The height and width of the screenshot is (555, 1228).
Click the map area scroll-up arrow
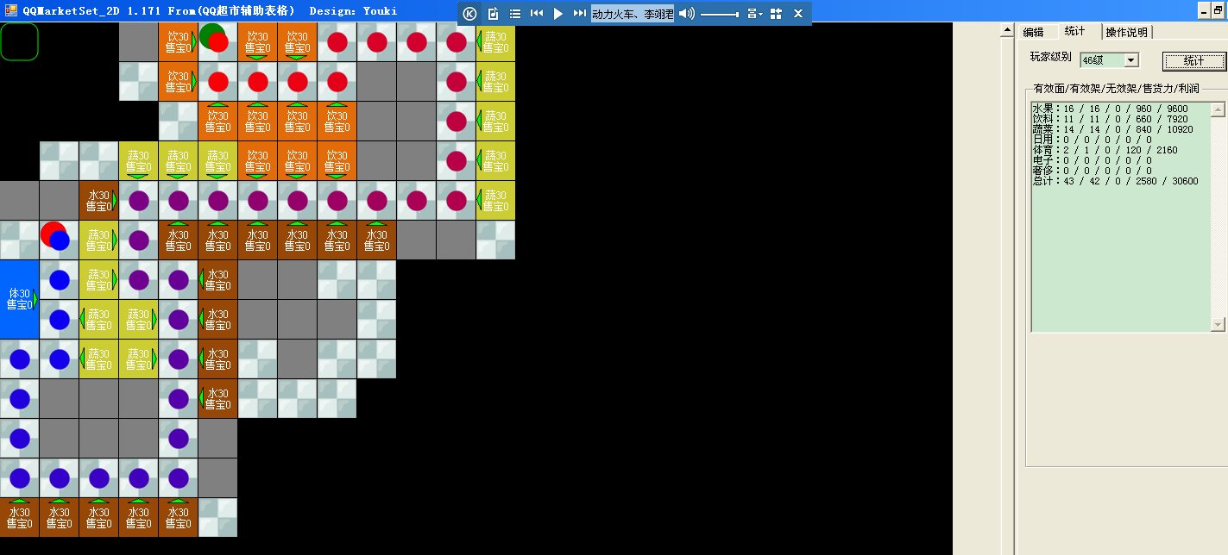coord(1006,31)
